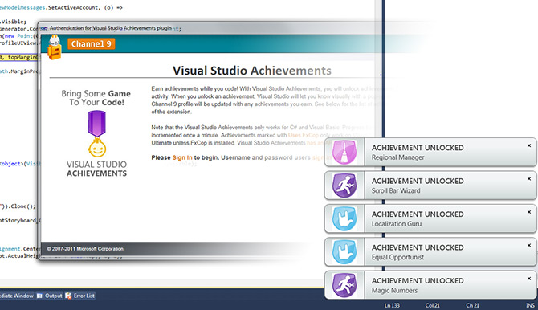
Task: Click the authentication dialog title bar text
Action: 111,28
